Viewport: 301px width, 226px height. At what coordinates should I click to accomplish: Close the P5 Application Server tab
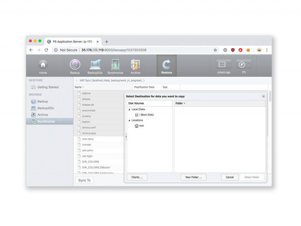point(97,41)
